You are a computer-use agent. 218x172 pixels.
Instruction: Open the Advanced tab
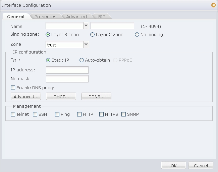pyautogui.click(x=76, y=16)
